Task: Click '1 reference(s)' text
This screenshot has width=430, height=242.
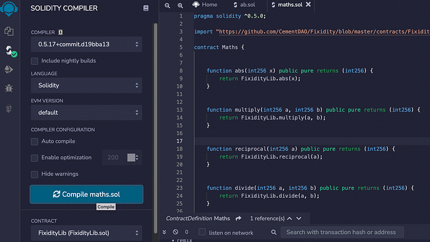Action: pyautogui.click(x=267, y=219)
